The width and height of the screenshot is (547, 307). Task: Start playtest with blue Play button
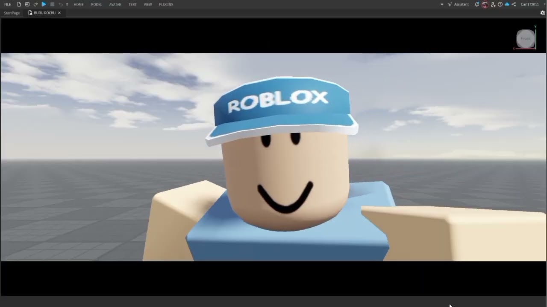pyautogui.click(x=44, y=4)
